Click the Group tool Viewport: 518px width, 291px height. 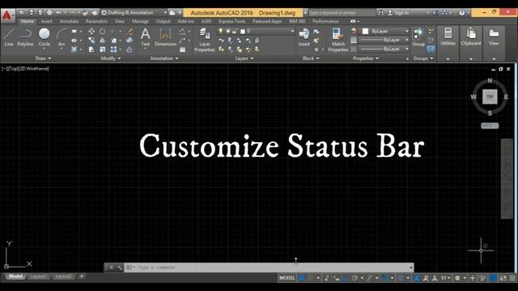(x=418, y=37)
